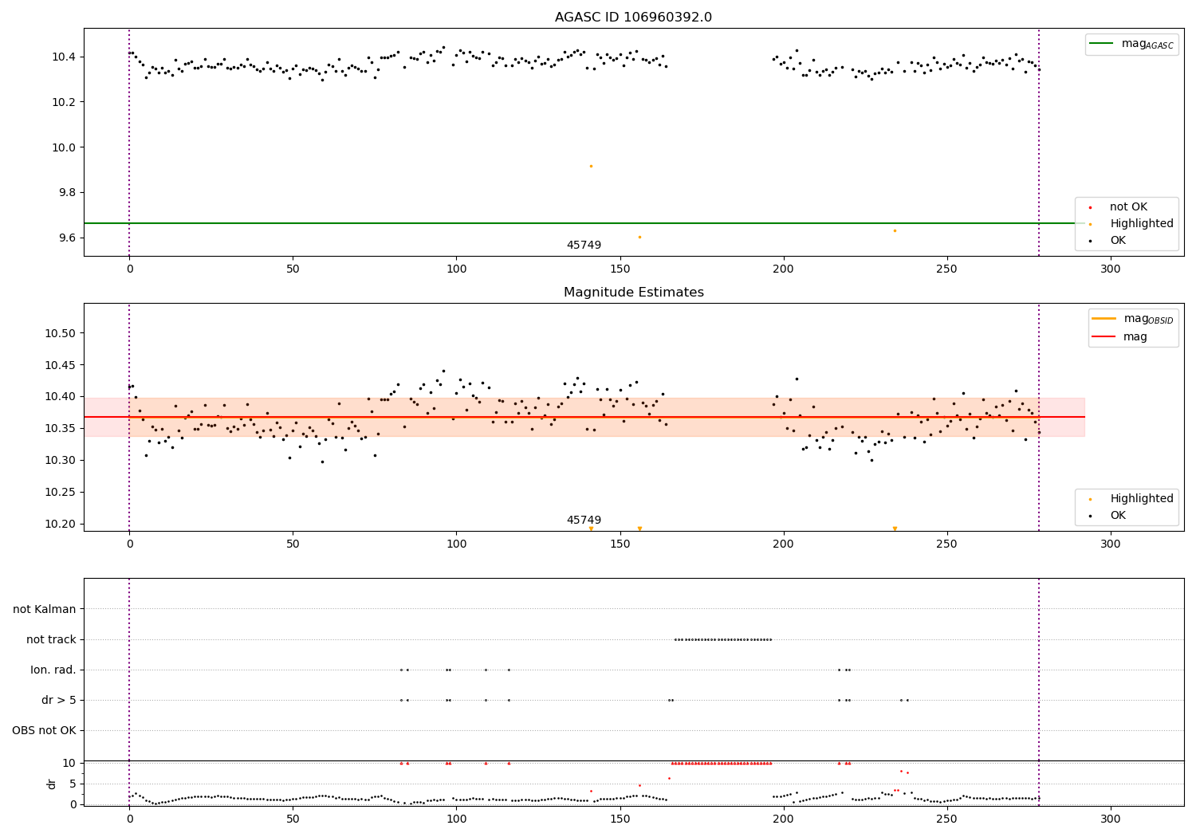Click the 'Magnitude Estimates' plot title
1196x837 pixels.
(x=633, y=293)
